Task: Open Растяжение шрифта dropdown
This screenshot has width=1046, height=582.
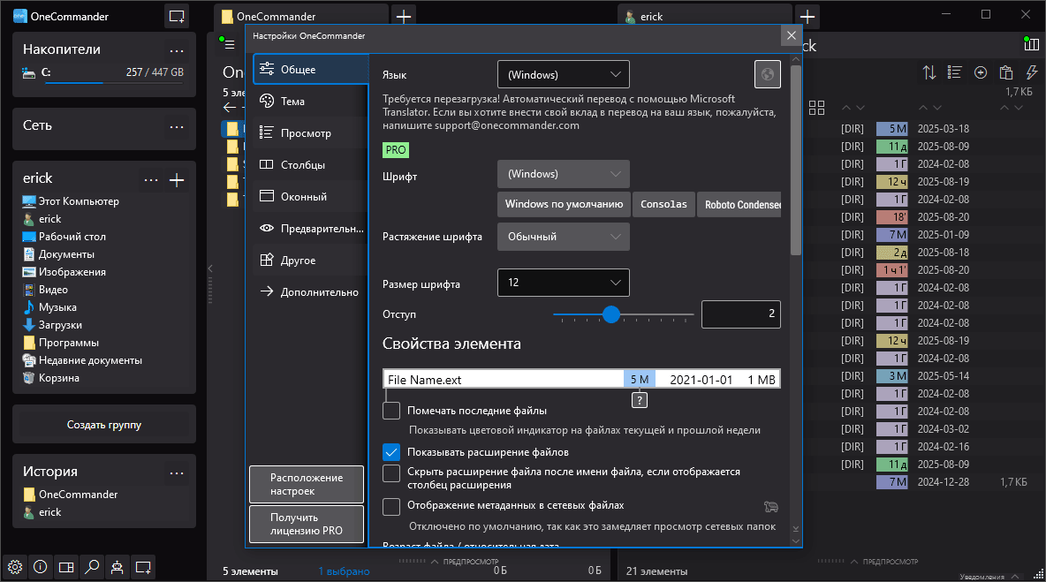Action: point(563,237)
